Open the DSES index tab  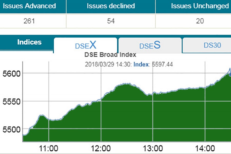pos(150,45)
